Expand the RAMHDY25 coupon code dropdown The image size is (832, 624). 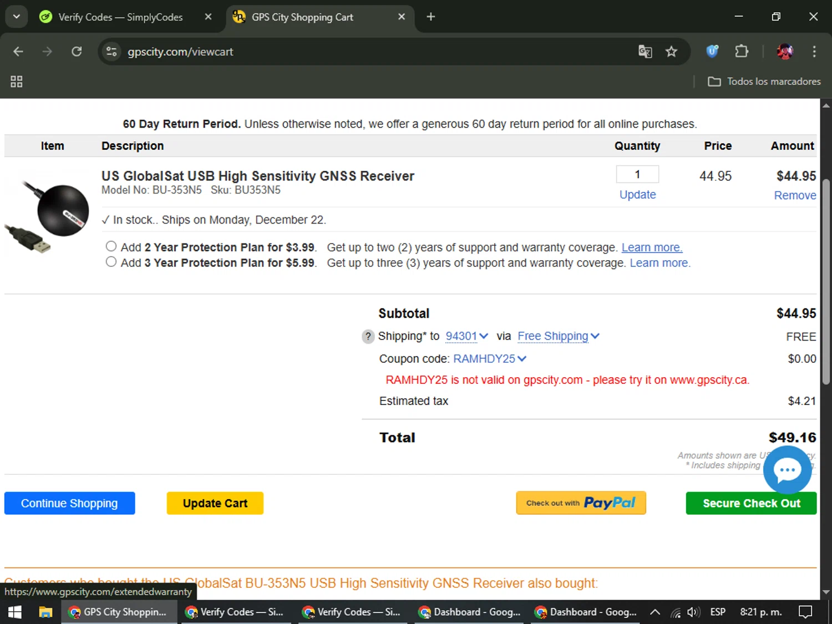coord(490,359)
